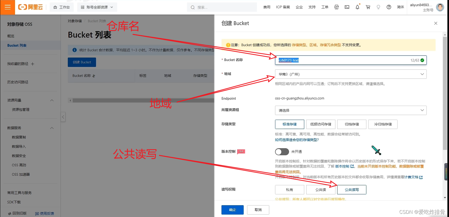Open 历史访问路径 in the sidebar
The width and height of the screenshot is (449, 217).
[18, 82]
